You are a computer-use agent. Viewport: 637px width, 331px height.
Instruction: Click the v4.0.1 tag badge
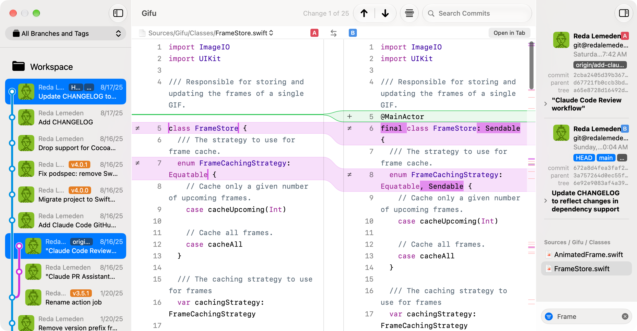click(x=79, y=164)
